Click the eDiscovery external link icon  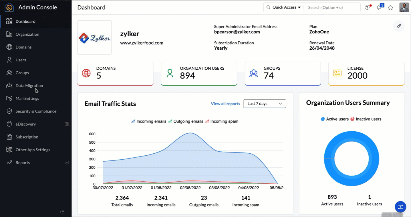tap(67, 124)
